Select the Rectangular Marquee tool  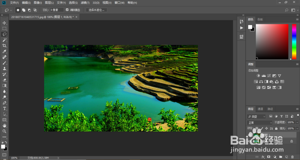pyautogui.click(x=4, y=28)
